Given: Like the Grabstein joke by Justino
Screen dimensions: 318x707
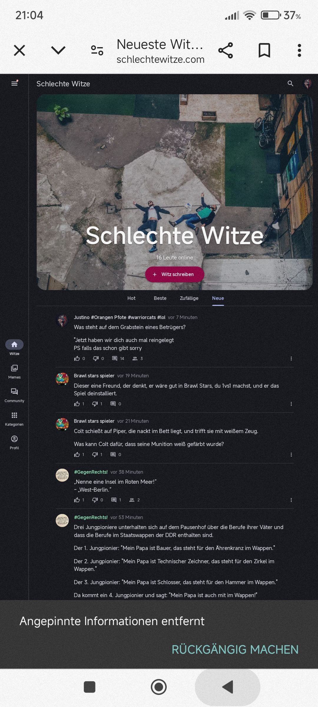Looking at the screenshot, I should (77, 359).
